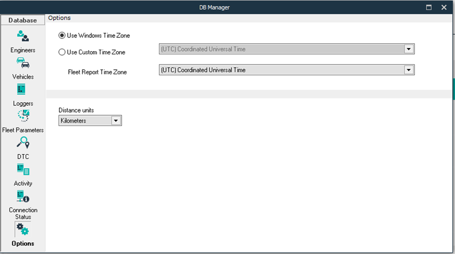Close the DB Manager window

point(444,7)
